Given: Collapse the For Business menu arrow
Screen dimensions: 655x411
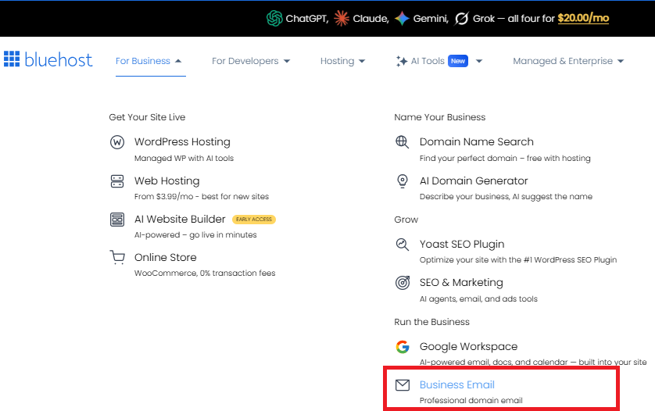Looking at the screenshot, I should (x=178, y=61).
